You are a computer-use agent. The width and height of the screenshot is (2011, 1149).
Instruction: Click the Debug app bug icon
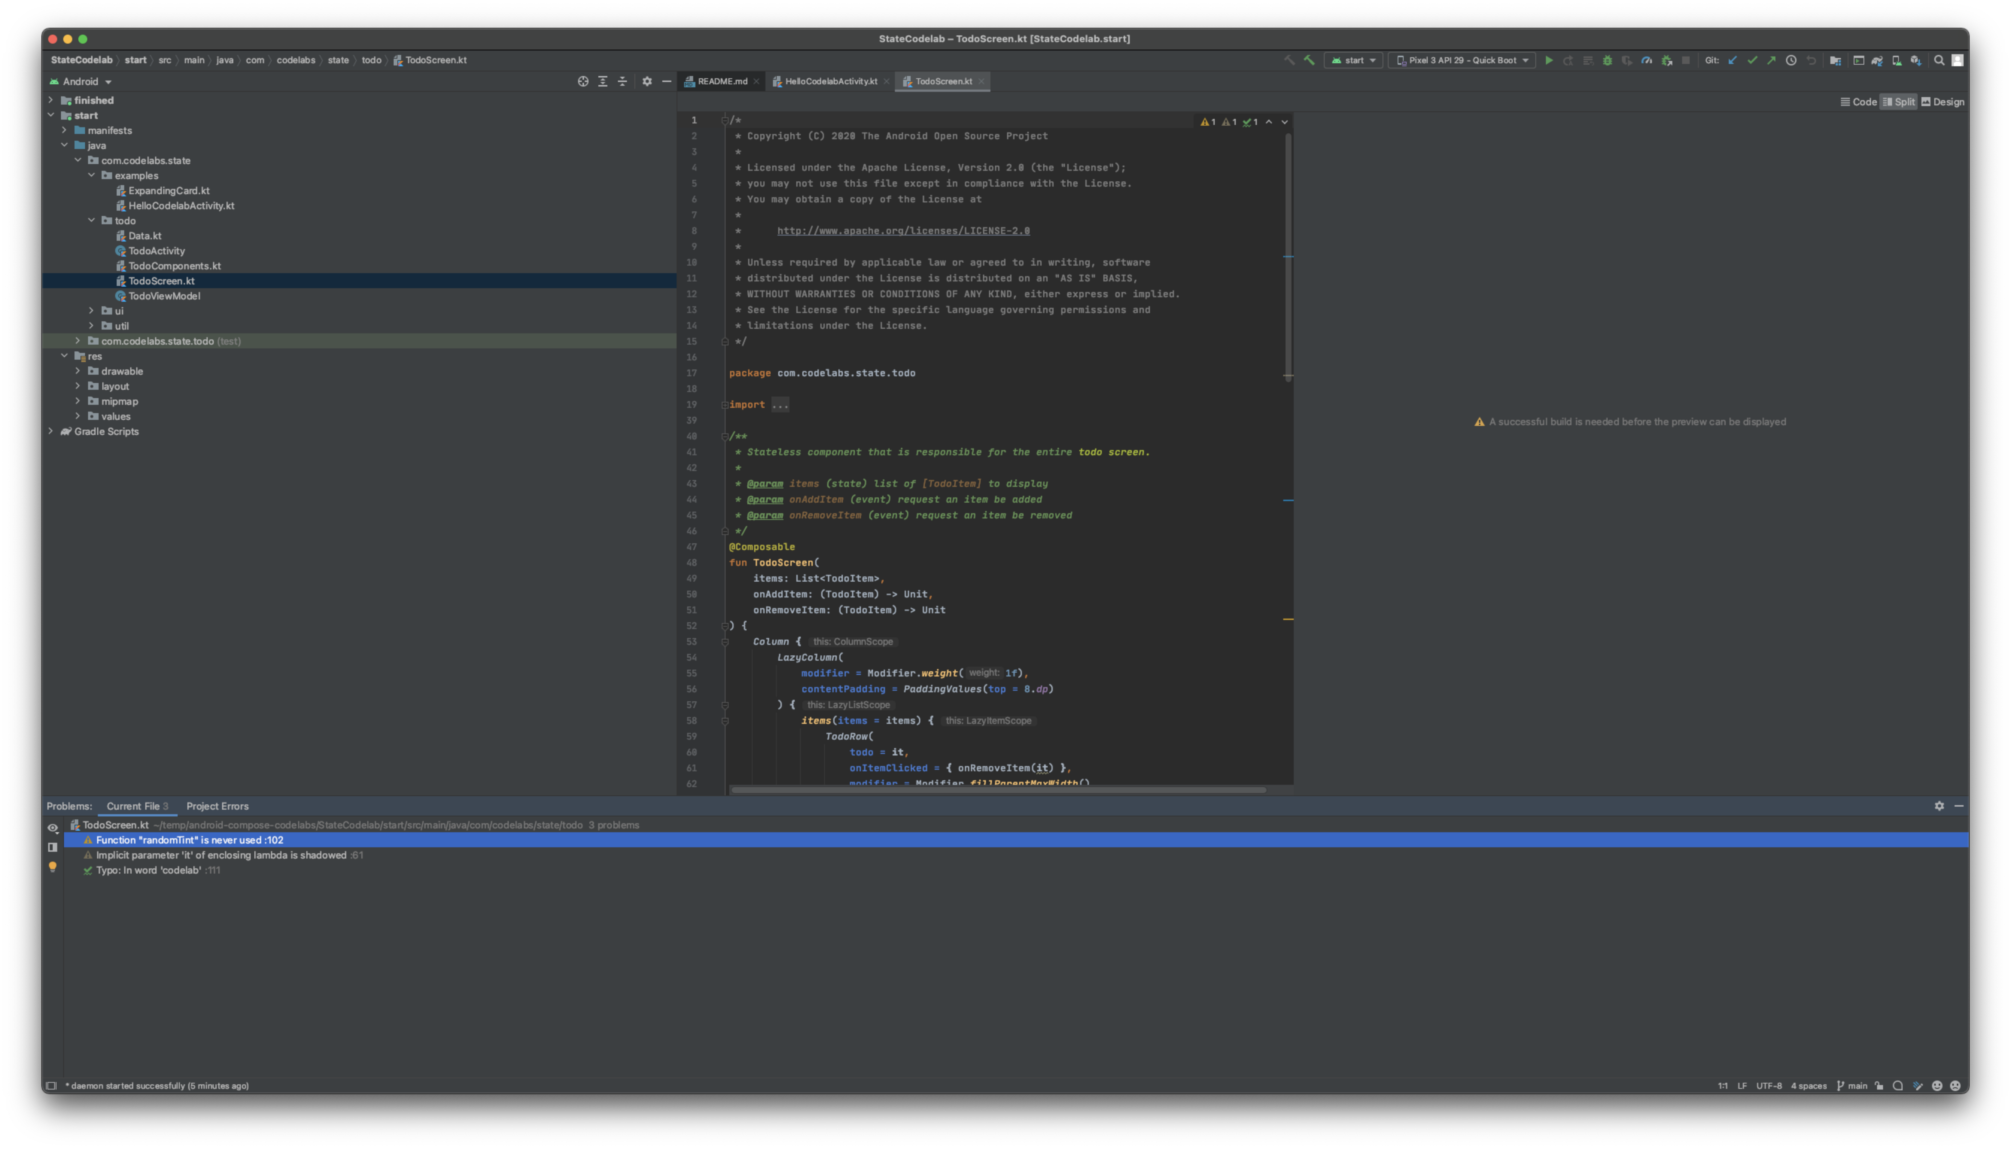(1607, 60)
